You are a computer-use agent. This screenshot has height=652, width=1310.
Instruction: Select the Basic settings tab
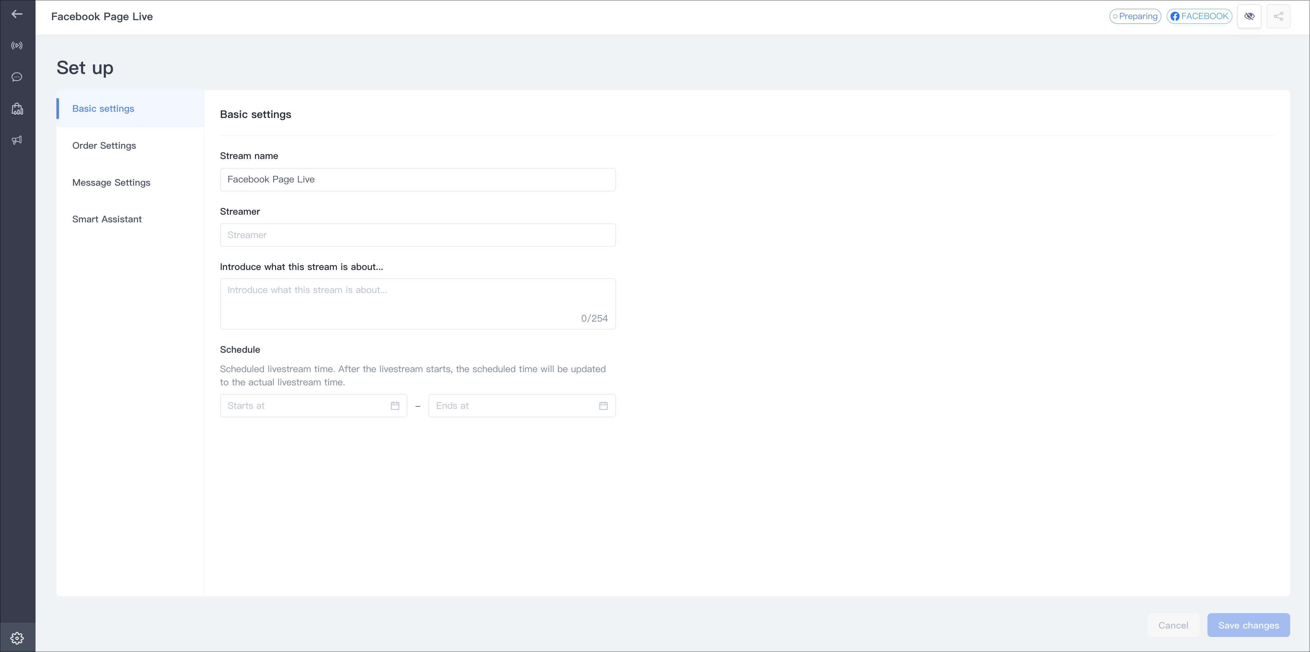130,109
